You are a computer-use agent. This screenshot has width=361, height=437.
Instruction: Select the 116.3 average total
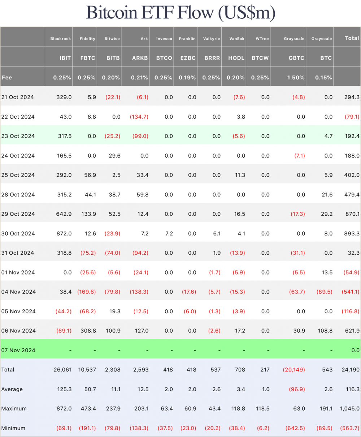pos(353,389)
